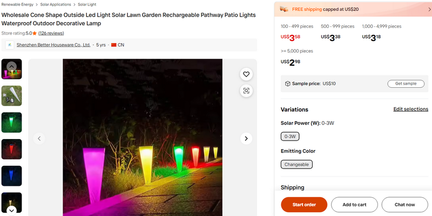This screenshot has width=432, height=216.
Task: Expand the free shipping banner arrow
Action: (429, 9)
